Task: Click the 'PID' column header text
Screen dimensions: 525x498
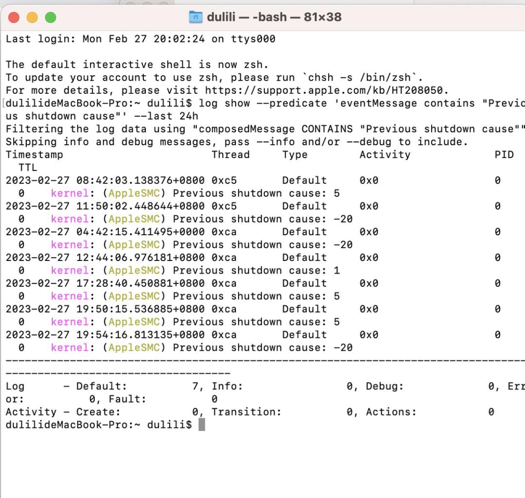Action: coord(504,155)
